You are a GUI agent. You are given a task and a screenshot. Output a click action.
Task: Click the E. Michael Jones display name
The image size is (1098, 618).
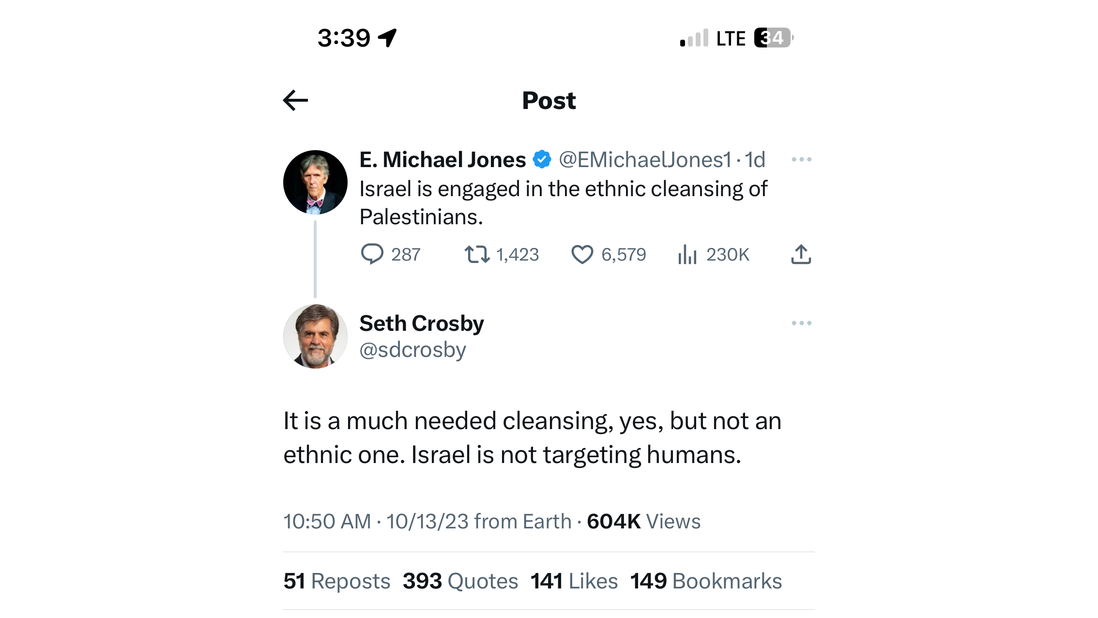442,160
